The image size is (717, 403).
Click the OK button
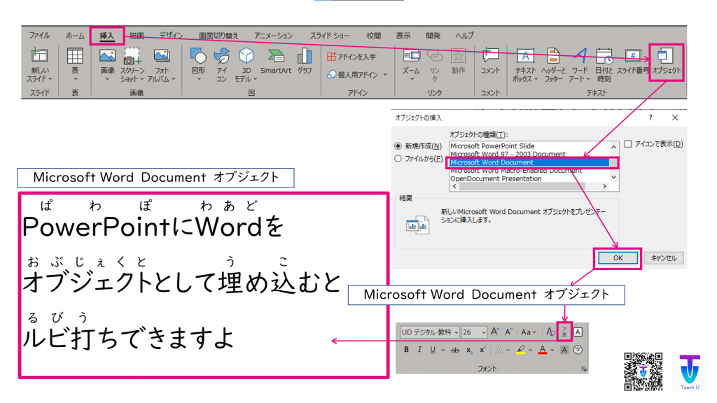coord(618,258)
